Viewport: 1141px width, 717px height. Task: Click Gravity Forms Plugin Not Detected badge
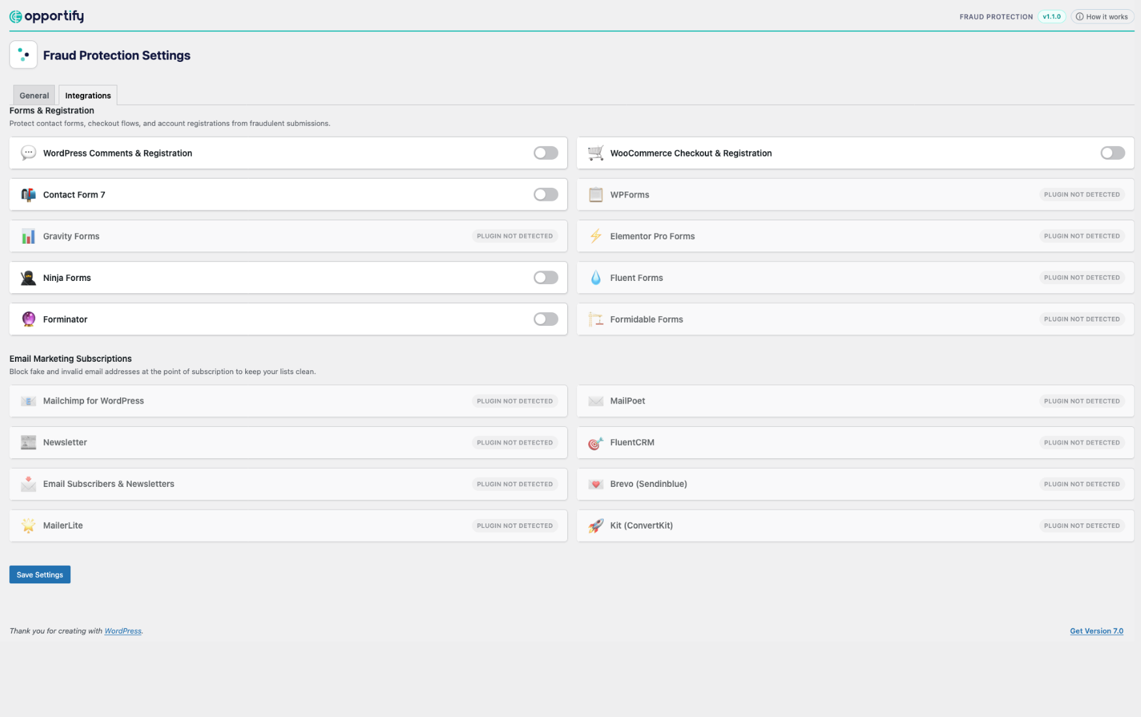pyautogui.click(x=514, y=236)
